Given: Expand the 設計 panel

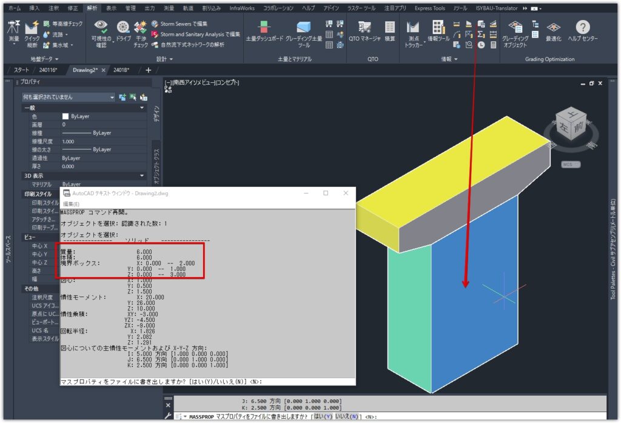Looking at the screenshot, I should coord(164,59).
